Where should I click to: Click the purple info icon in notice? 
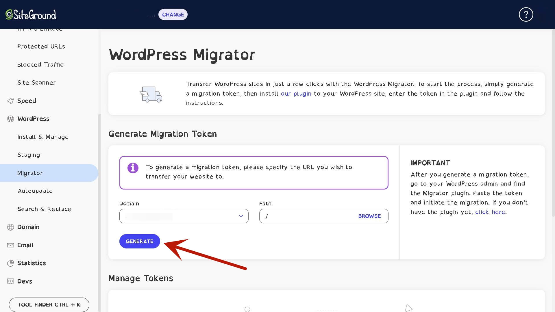coord(133,168)
